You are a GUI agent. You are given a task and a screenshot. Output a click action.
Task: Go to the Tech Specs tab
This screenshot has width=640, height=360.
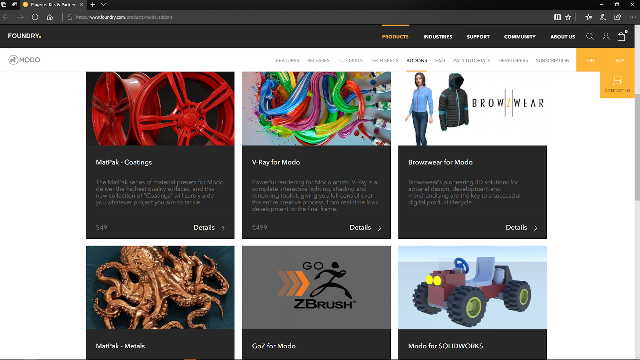(x=384, y=60)
